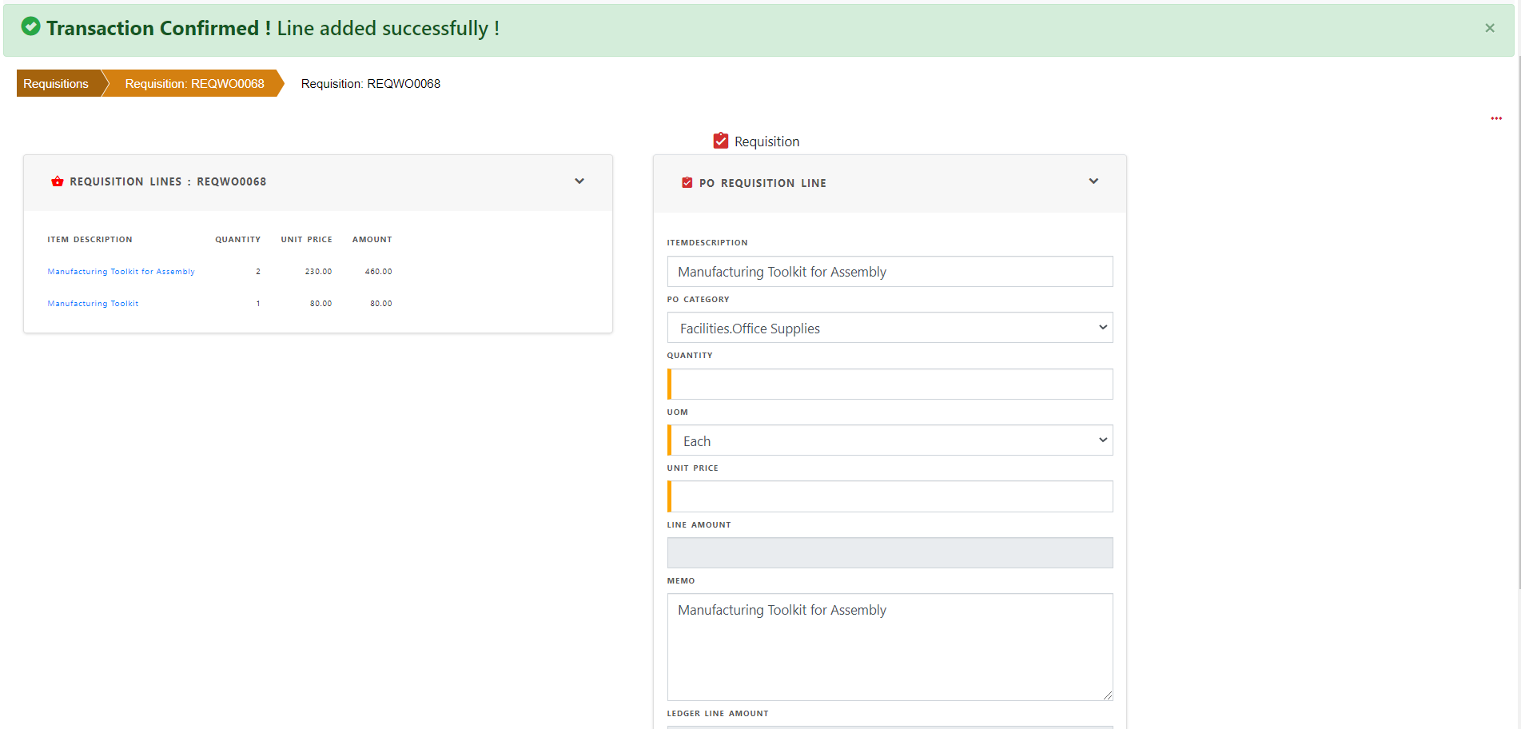Open the PO Category dropdown
This screenshot has width=1521, height=729.
890,328
